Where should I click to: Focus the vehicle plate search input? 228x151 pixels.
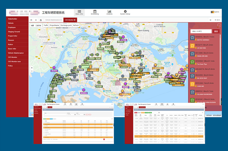point(201,31)
